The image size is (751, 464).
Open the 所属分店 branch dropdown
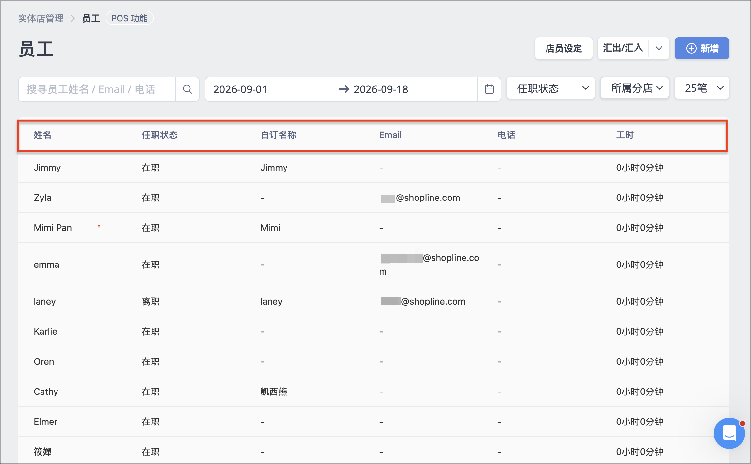(635, 88)
